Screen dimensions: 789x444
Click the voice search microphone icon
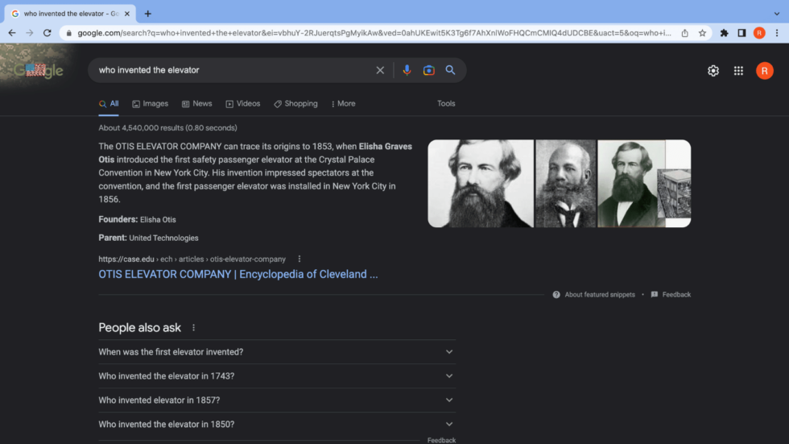407,70
